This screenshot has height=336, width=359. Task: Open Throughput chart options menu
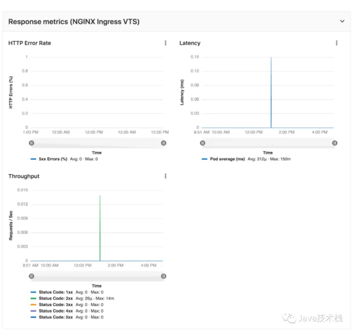click(x=166, y=176)
